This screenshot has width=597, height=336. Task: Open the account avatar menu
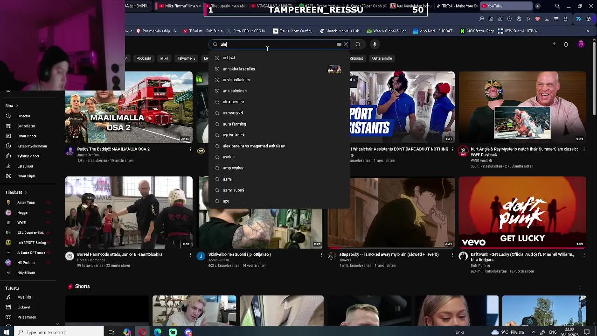[581, 44]
